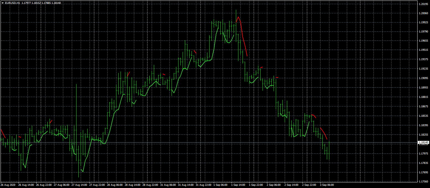Image resolution: width=430 pixels, height=188 pixels.
Task: Click price scale value 1.18675
Action: click(424, 107)
